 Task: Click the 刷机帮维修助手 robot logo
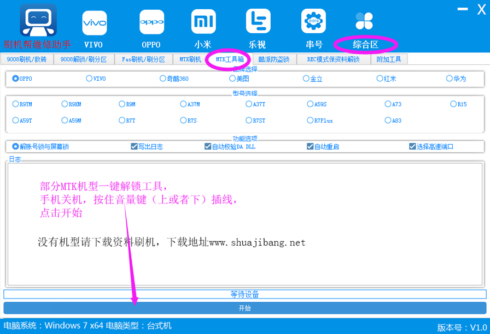click(38, 20)
